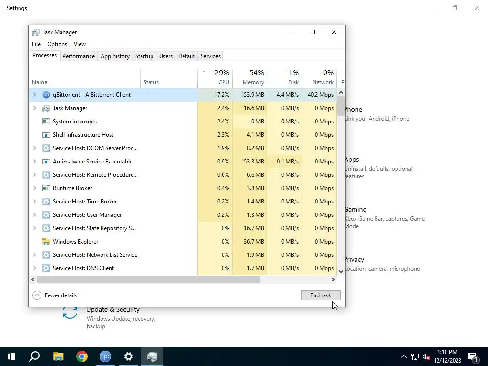Expand Service Host: Time Broker row
This screenshot has height=366, width=488.
34,202
